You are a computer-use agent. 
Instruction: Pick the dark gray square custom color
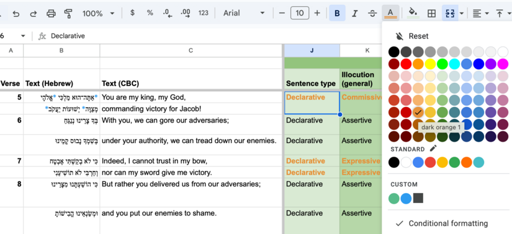pyautogui.click(x=418, y=198)
